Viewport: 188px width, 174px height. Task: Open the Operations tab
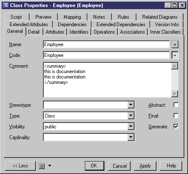(x=104, y=32)
